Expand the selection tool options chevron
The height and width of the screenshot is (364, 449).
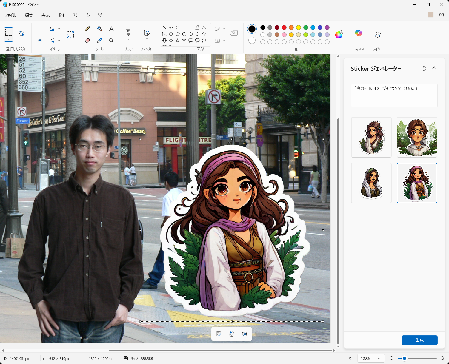pyautogui.click(x=9, y=39)
